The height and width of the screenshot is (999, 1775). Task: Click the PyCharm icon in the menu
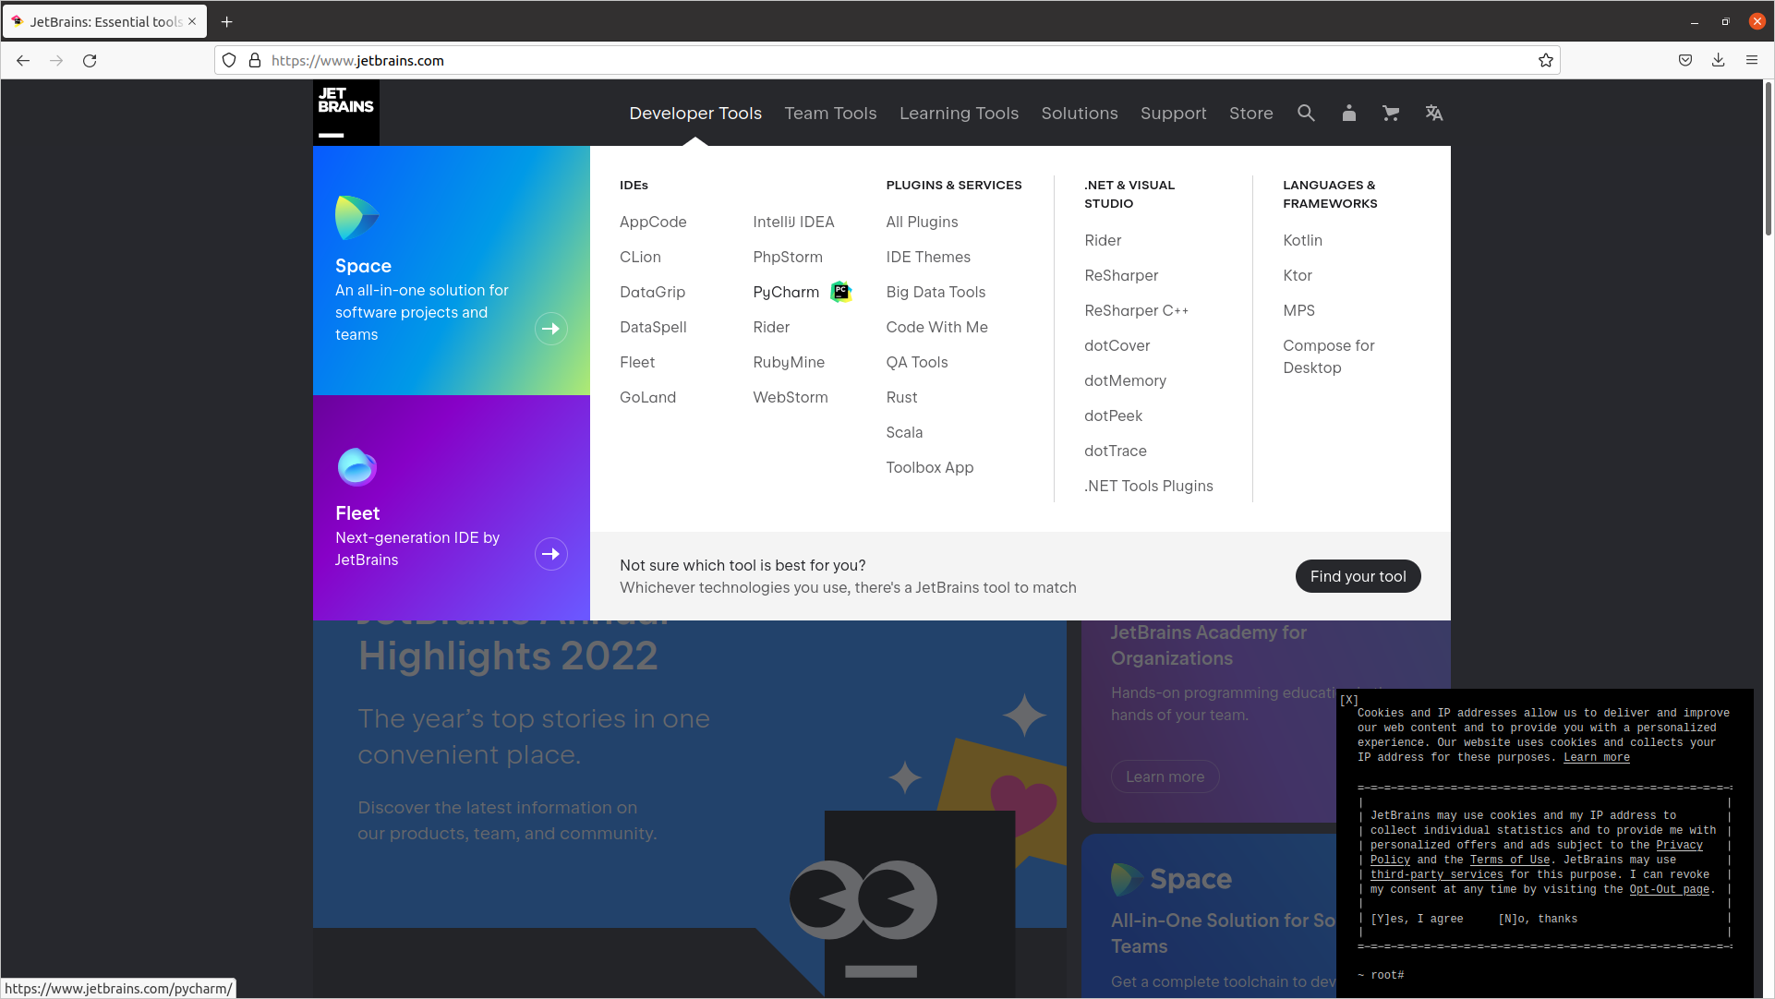pos(842,291)
